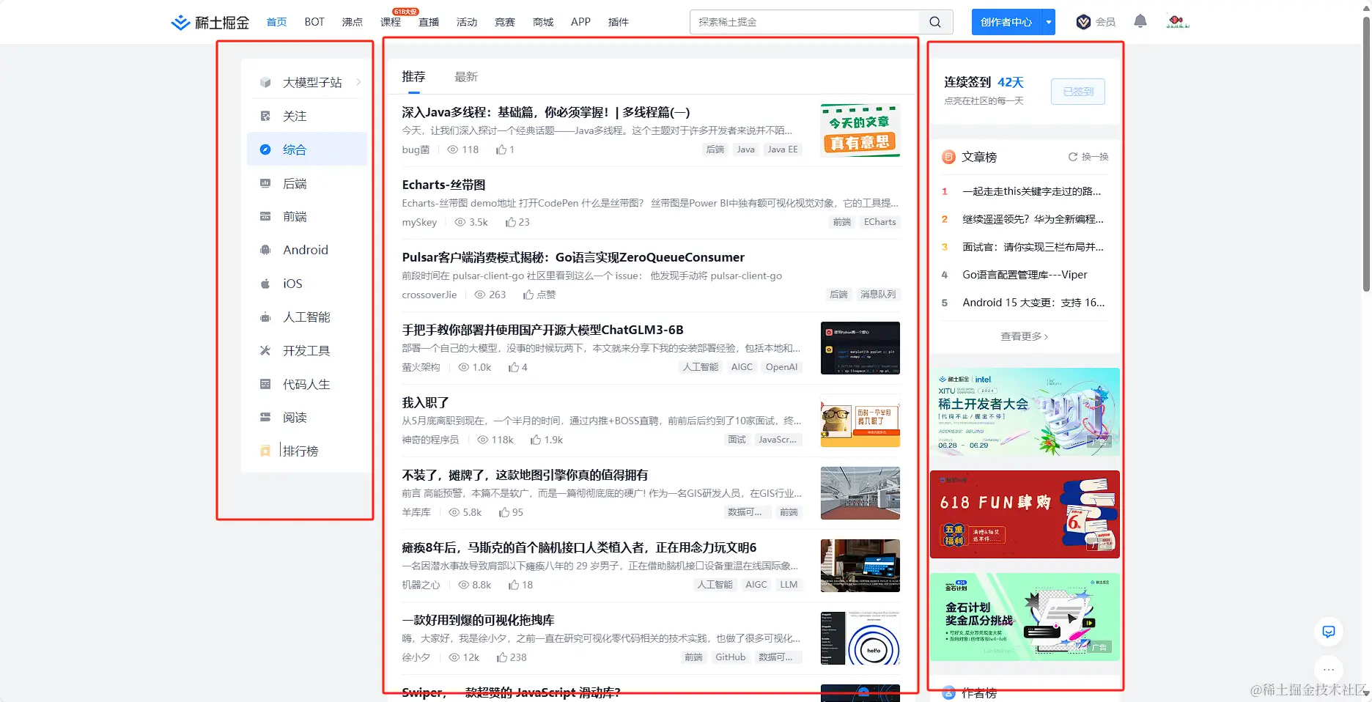1372x702 pixels.
Task: Click the like icon on the 一款好用到爆的可视化拖拽库 article
Action: pos(502,657)
